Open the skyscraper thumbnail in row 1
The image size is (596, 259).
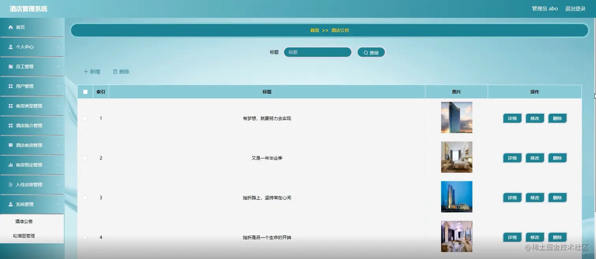tap(456, 117)
